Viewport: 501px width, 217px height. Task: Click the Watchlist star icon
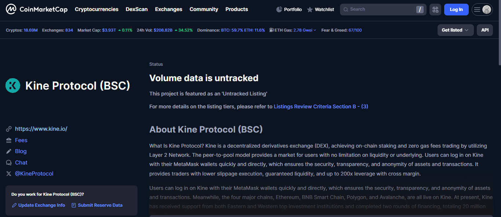(310, 10)
